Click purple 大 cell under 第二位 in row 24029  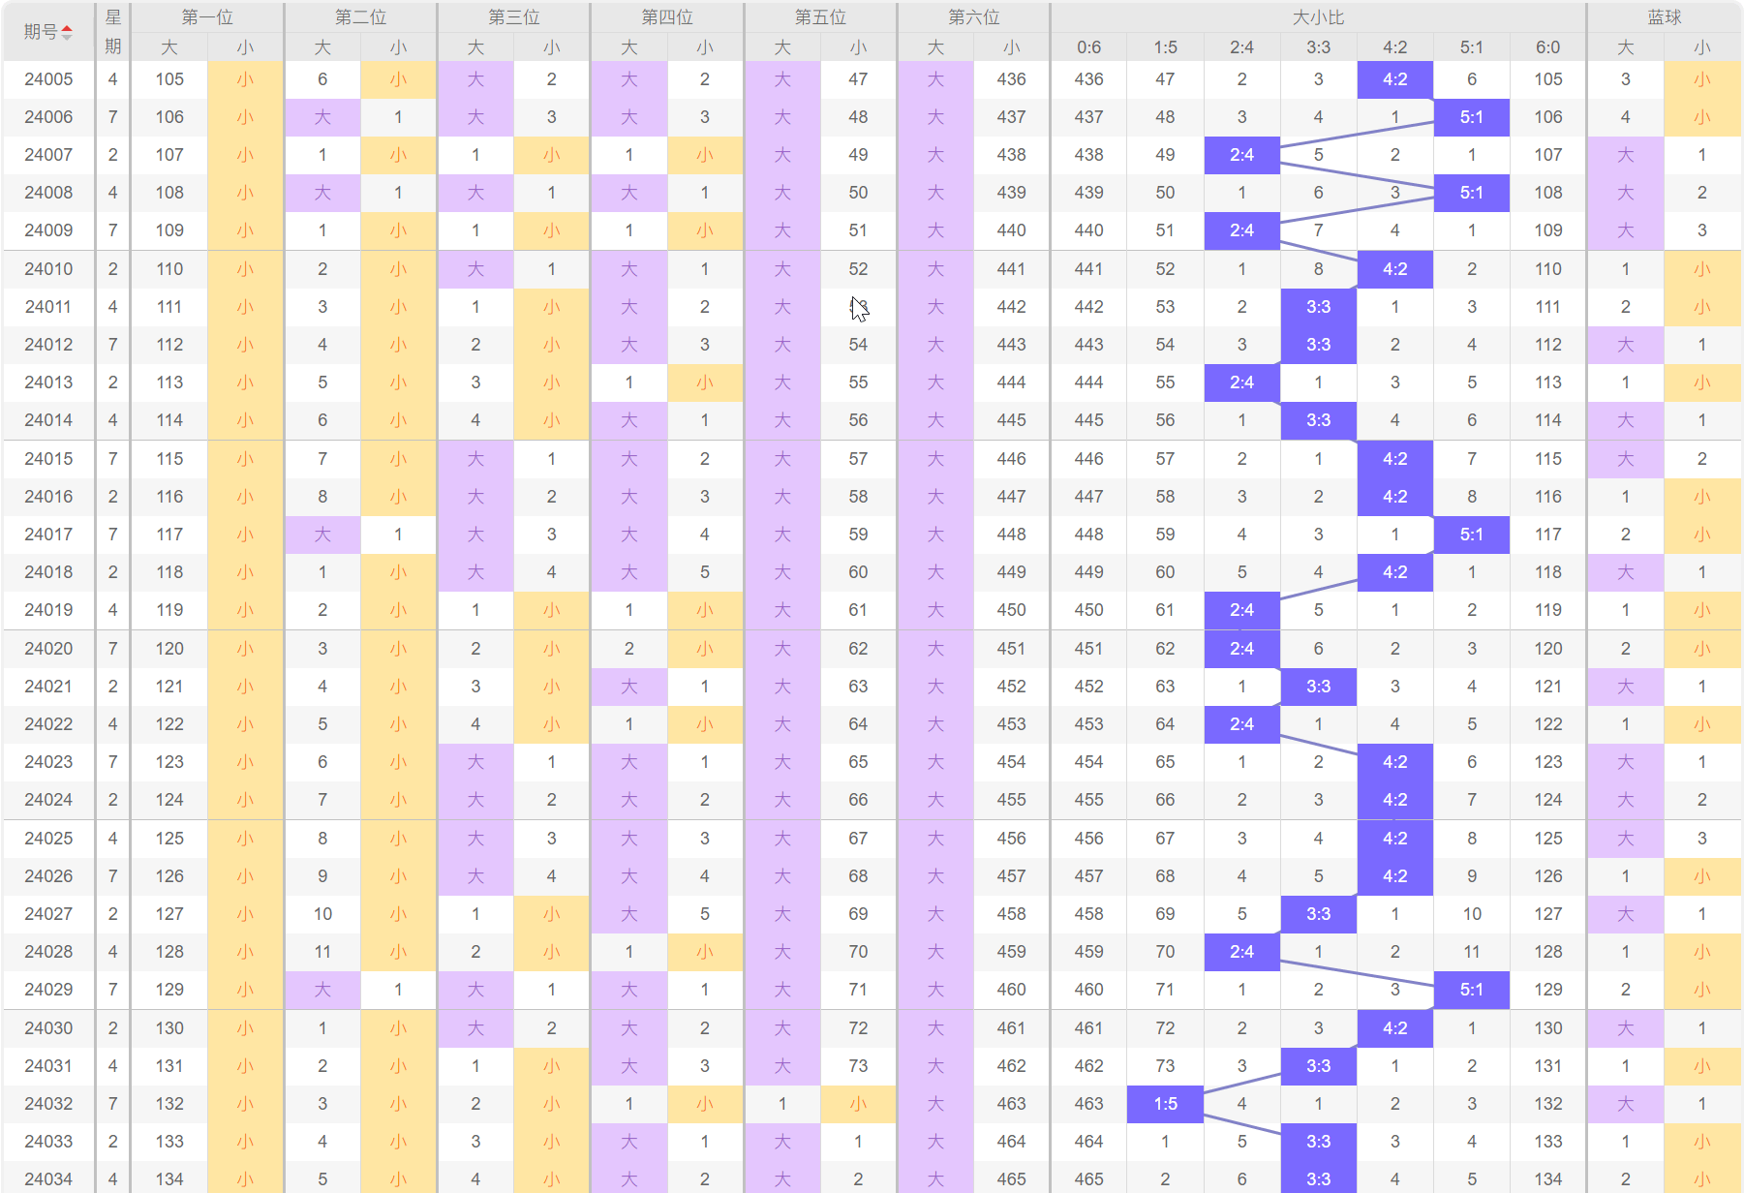[322, 990]
